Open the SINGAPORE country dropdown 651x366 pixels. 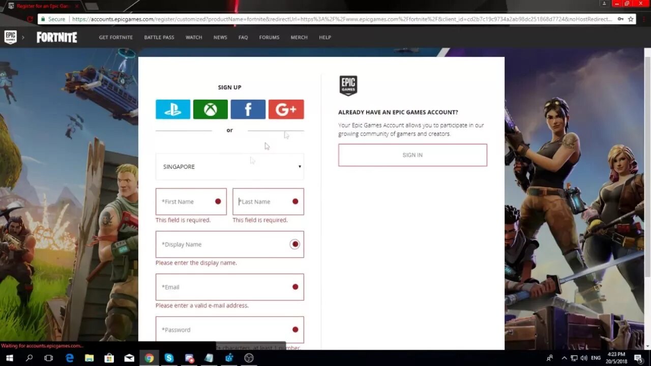point(230,167)
